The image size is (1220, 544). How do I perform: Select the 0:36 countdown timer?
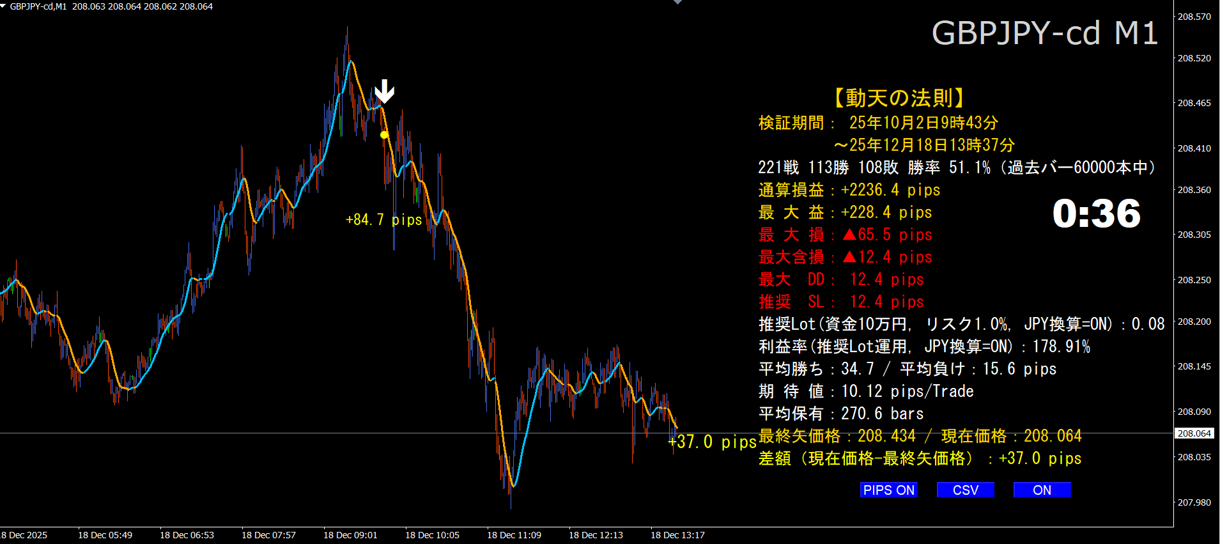pyautogui.click(x=1097, y=214)
